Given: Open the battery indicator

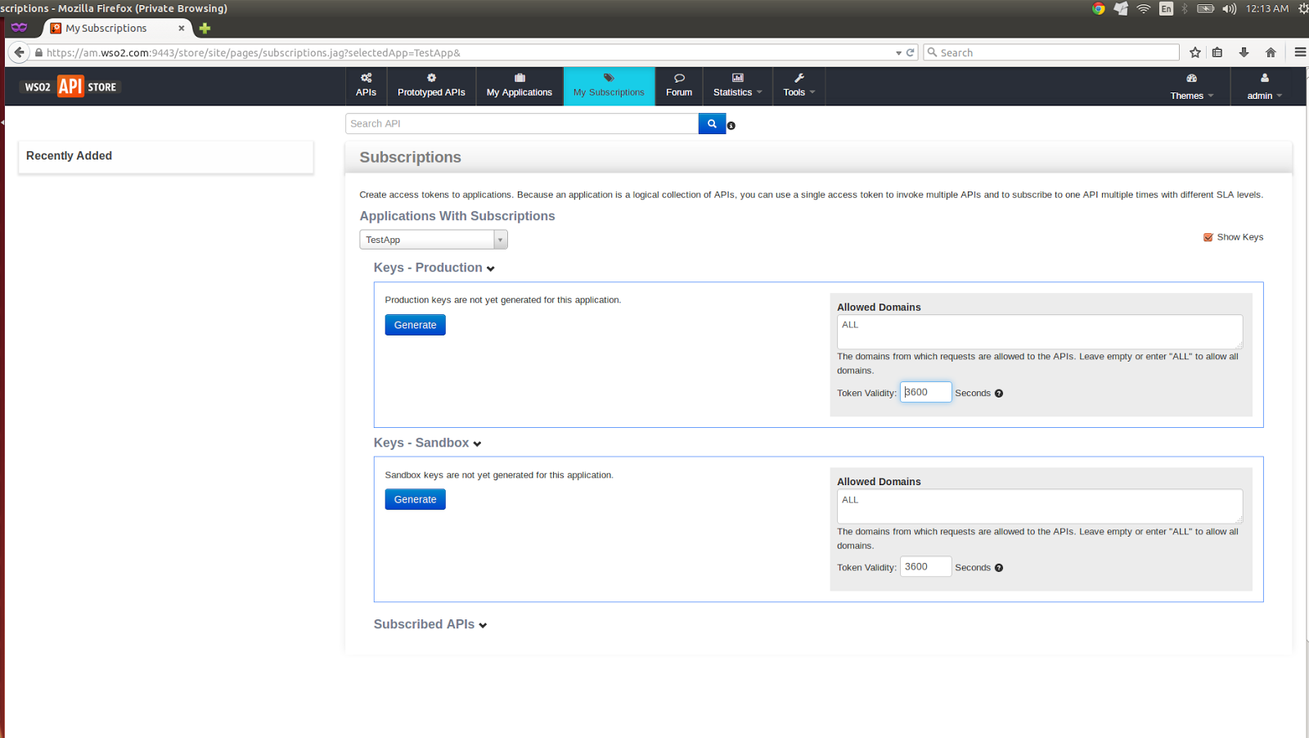Looking at the screenshot, I should pyautogui.click(x=1206, y=8).
